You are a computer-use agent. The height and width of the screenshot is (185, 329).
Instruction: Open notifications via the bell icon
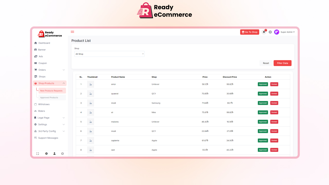coord(263,32)
